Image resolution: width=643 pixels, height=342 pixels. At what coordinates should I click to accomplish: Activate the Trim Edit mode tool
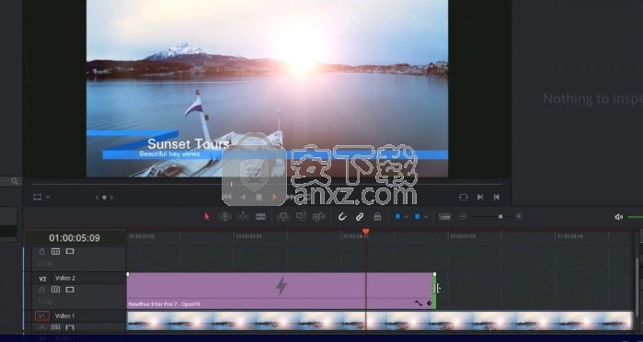click(x=224, y=217)
